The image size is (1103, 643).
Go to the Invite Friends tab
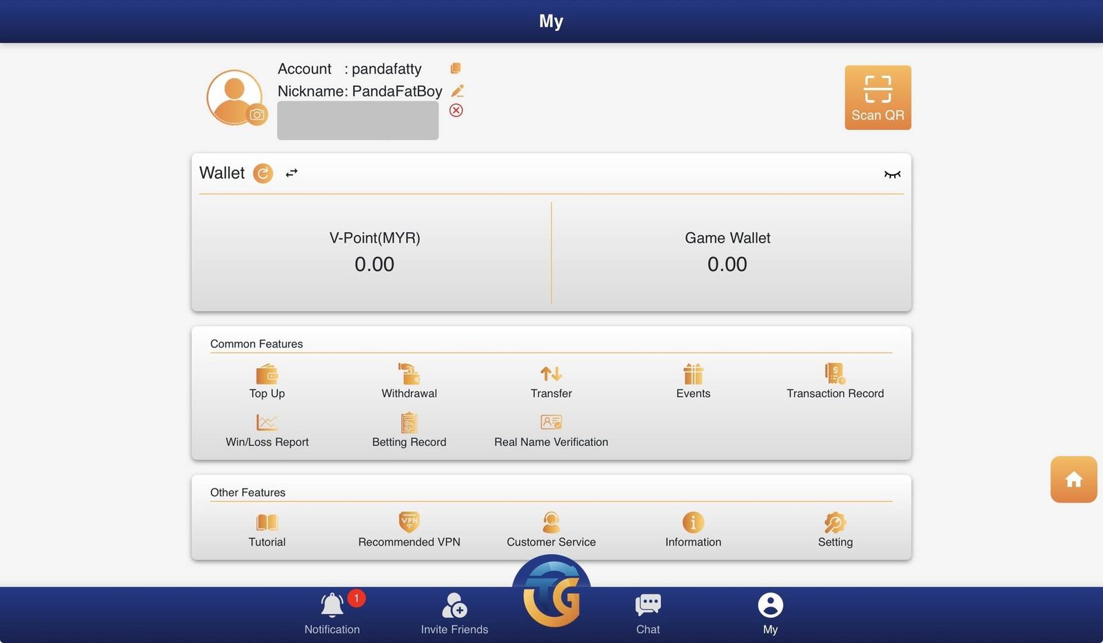click(454, 612)
